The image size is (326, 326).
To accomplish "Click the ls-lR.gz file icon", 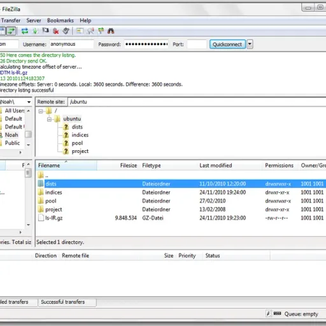I will pos(41,218).
